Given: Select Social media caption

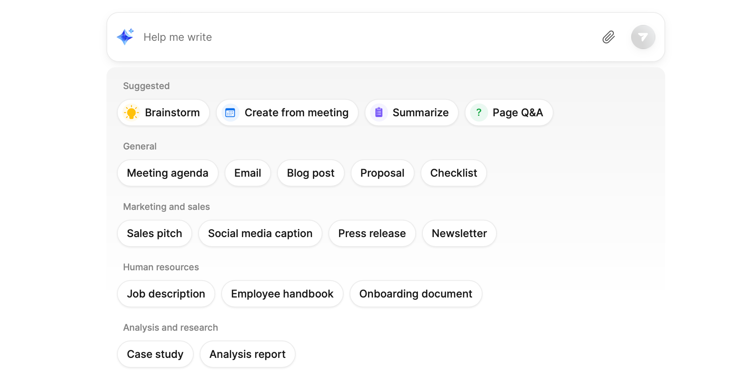Looking at the screenshot, I should tap(260, 233).
